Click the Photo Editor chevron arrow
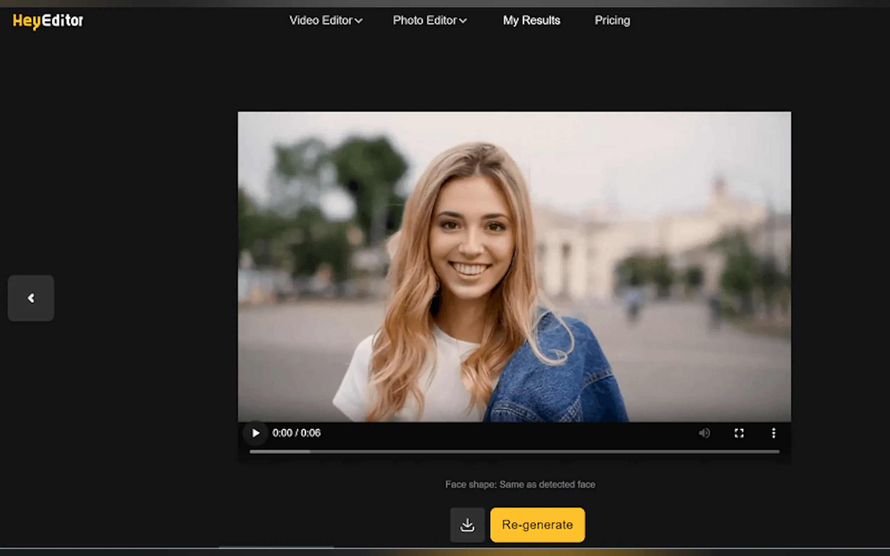 tap(463, 21)
